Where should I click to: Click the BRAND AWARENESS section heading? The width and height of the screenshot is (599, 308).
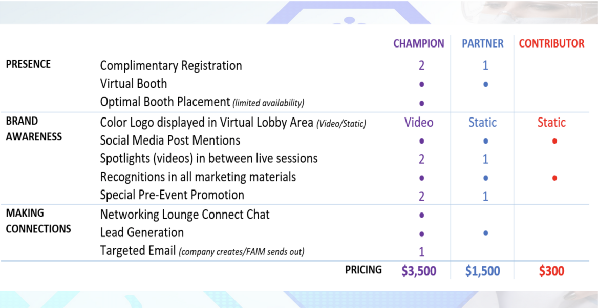tap(34, 129)
